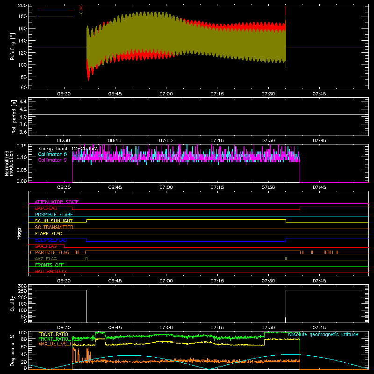
Task: Click the Quality axis title
Action: pyautogui.click(x=13, y=303)
